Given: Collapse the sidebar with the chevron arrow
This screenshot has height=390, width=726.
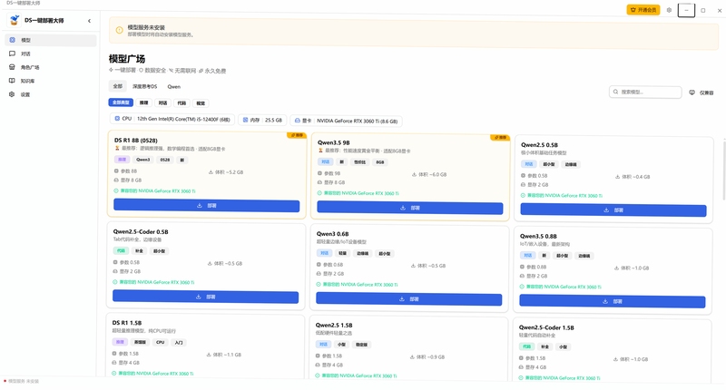Looking at the screenshot, I should tap(89, 21).
